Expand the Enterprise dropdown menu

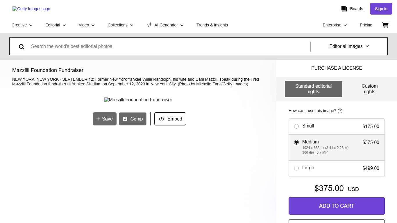335,25
